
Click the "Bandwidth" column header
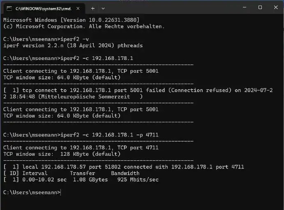point(125,173)
